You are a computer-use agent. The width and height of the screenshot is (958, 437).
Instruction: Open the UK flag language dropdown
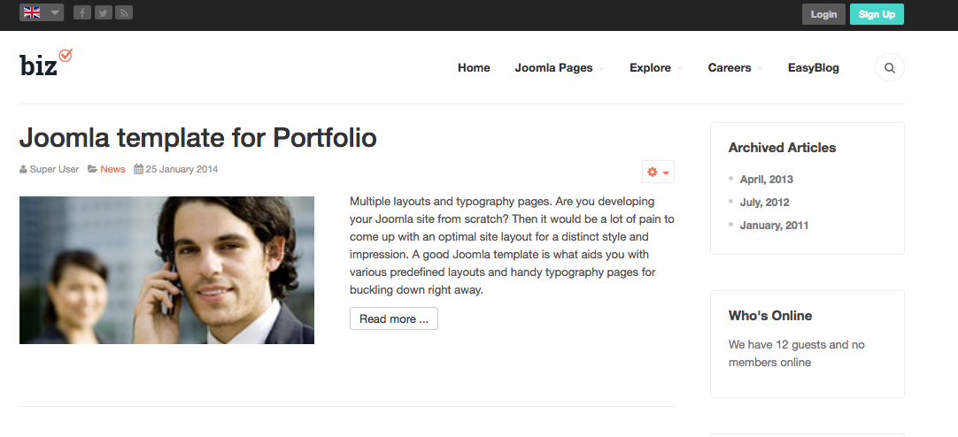42,13
